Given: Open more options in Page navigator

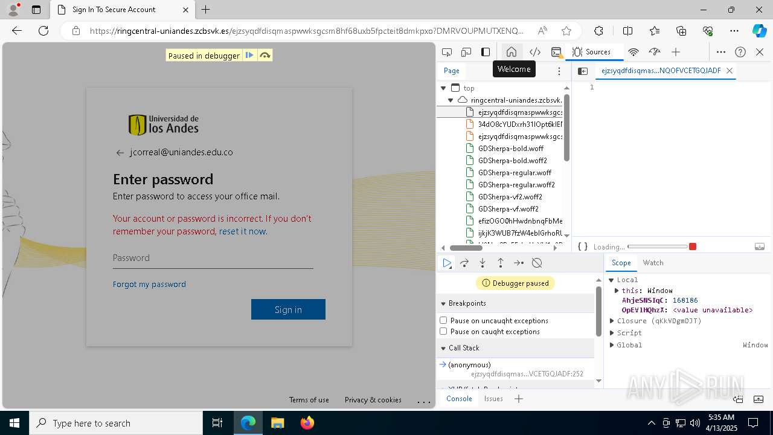Looking at the screenshot, I should click(559, 71).
